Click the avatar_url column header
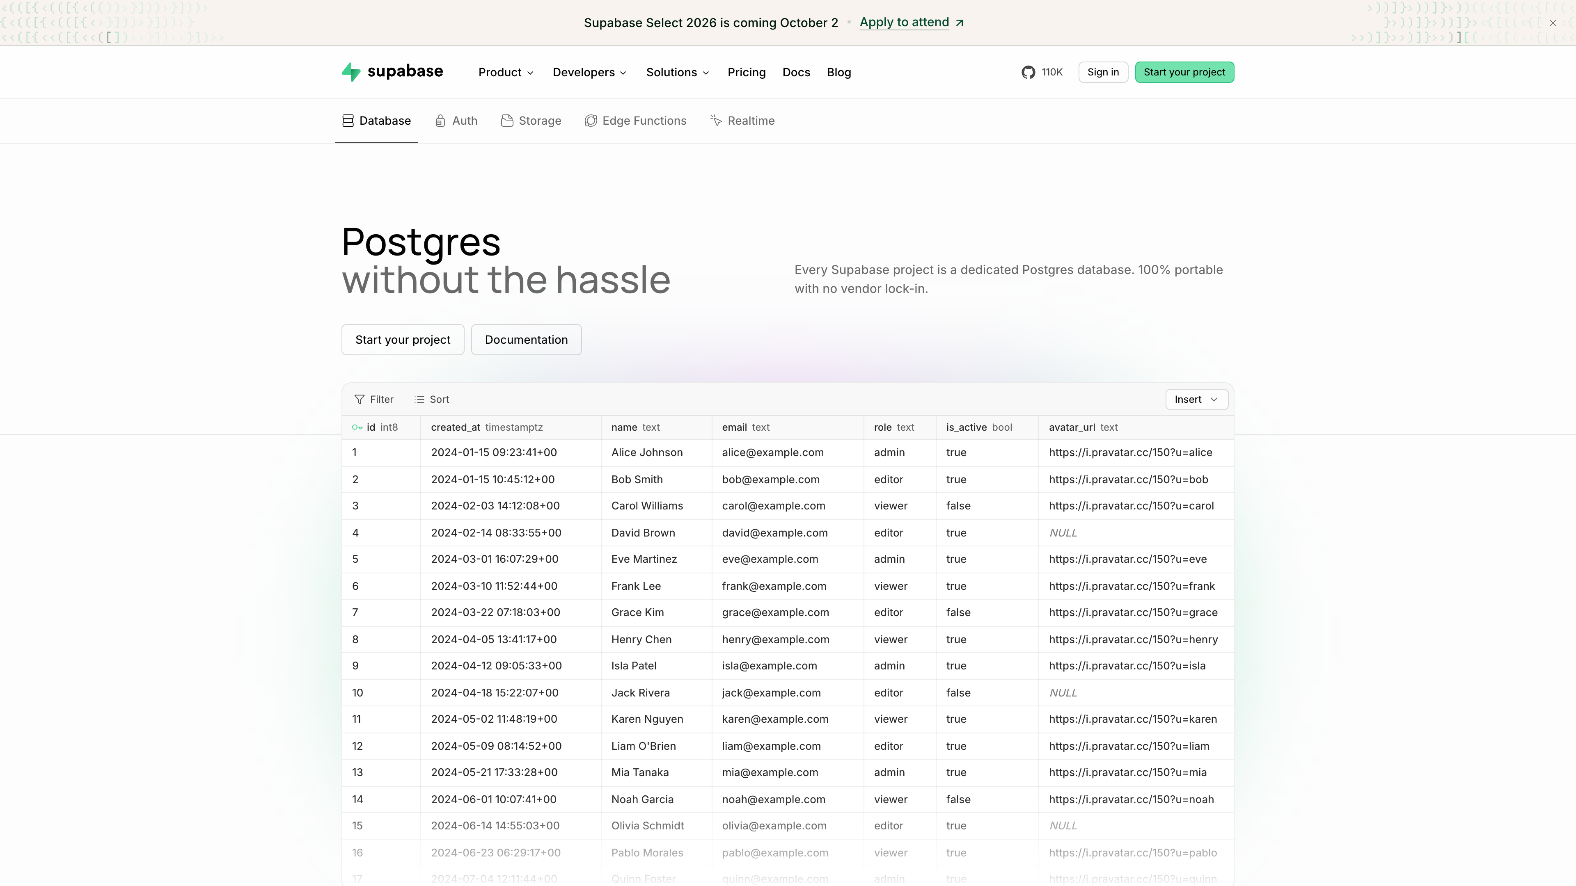The image size is (1576, 886). (1136, 427)
